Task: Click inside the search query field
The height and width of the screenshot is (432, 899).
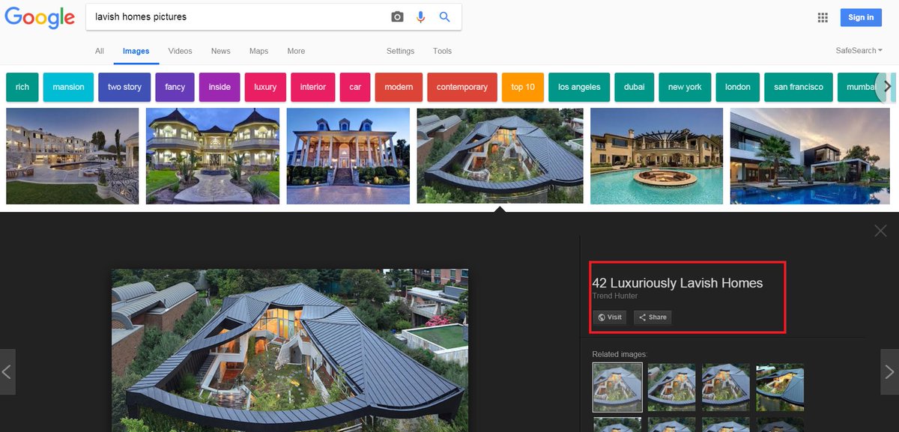Action: point(225,16)
